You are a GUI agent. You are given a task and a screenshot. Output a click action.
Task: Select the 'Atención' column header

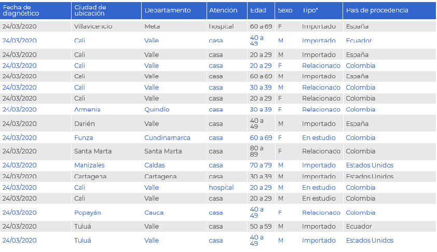tap(223, 10)
